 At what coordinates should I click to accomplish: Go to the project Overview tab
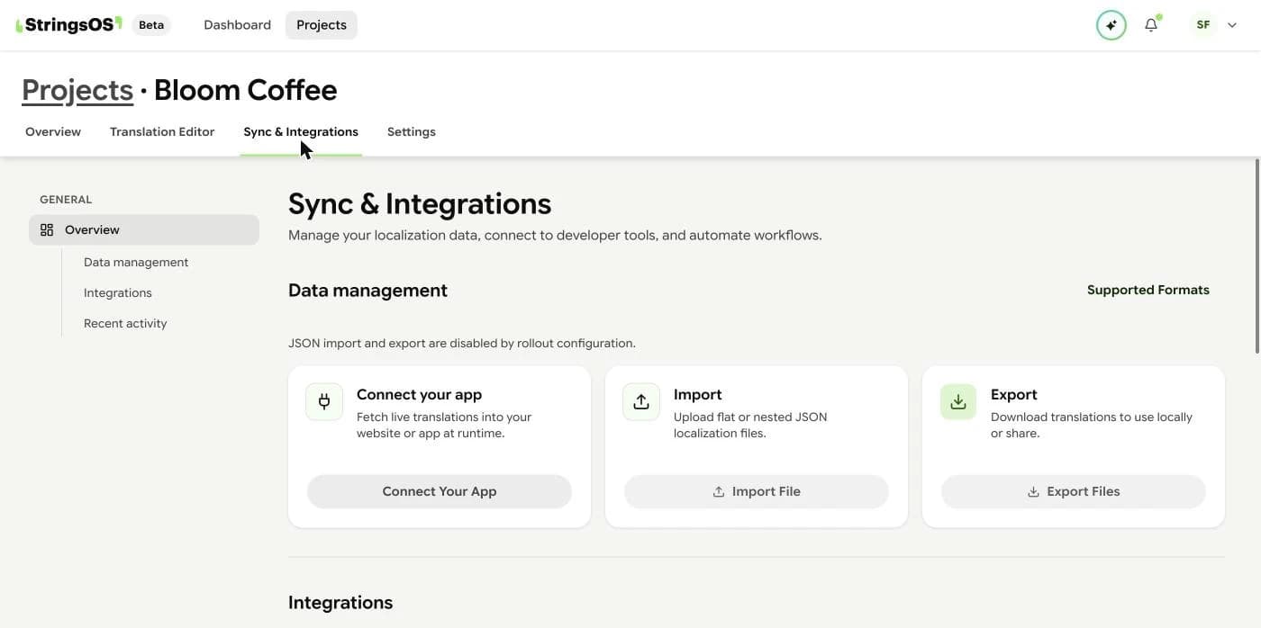[x=53, y=131]
